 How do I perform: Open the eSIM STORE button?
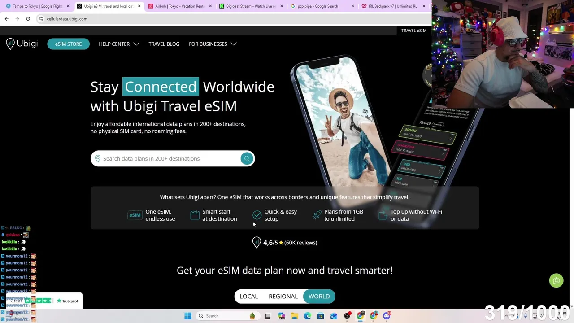(x=68, y=44)
